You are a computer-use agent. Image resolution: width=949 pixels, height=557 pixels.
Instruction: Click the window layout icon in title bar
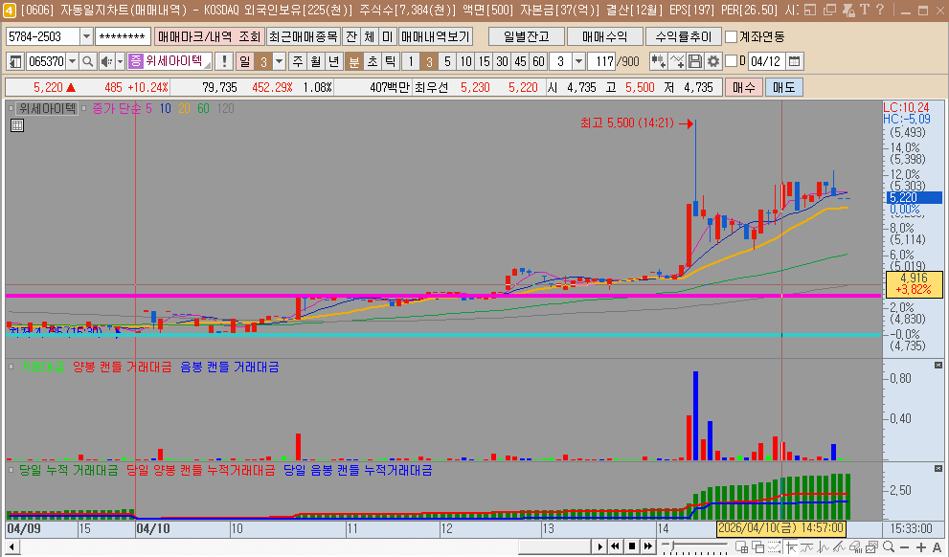click(x=811, y=10)
